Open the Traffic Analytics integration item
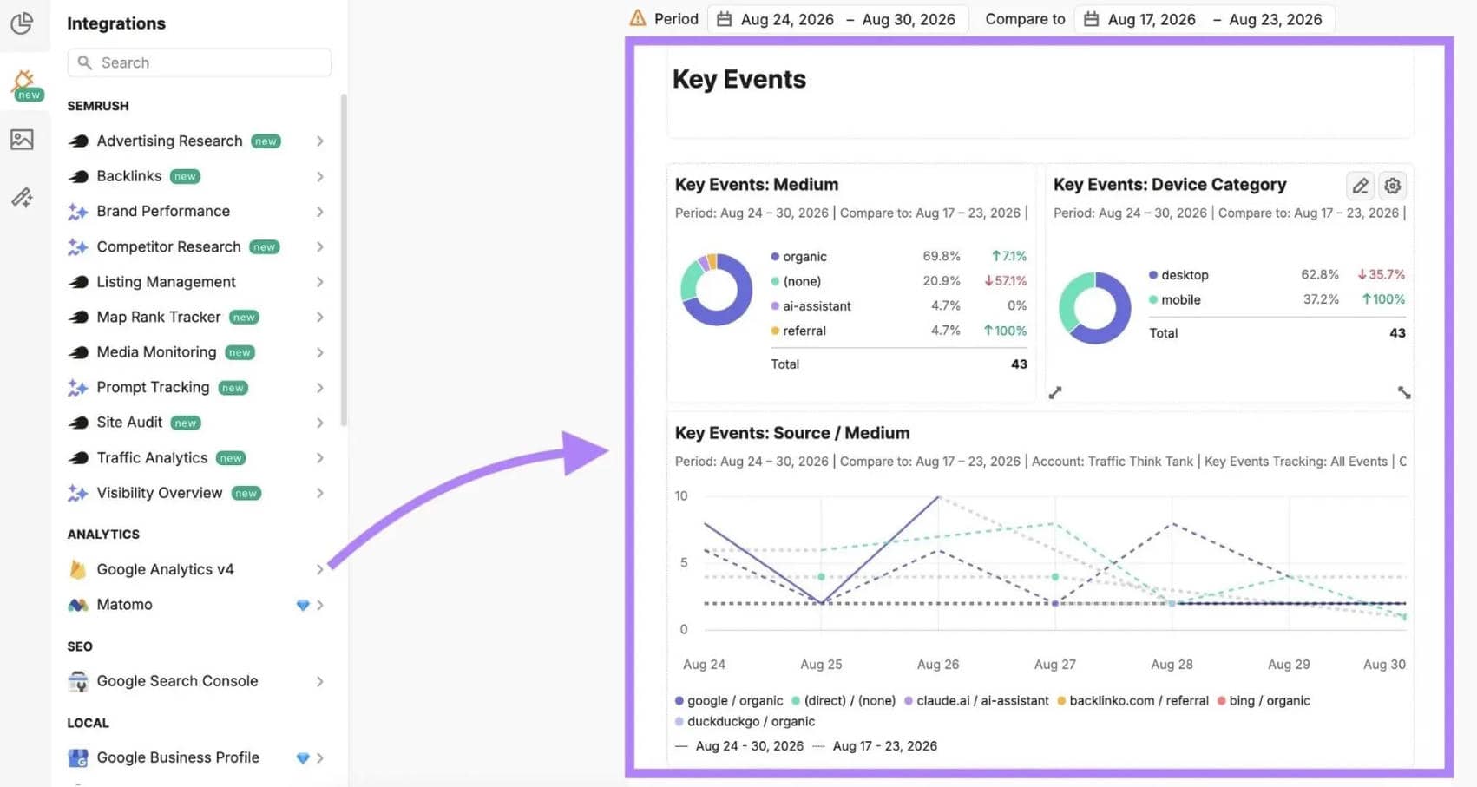This screenshot has width=1477, height=787. click(198, 458)
